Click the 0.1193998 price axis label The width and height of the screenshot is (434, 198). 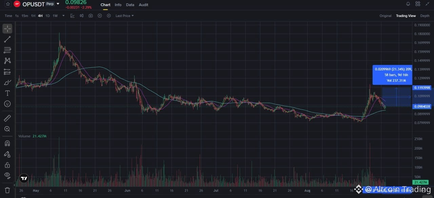[x=422, y=88]
